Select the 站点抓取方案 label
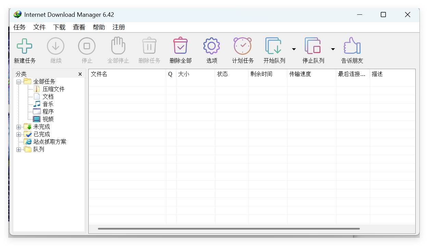 tap(50, 142)
